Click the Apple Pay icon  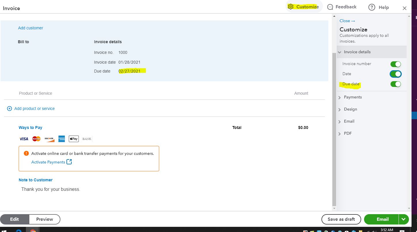point(74,139)
